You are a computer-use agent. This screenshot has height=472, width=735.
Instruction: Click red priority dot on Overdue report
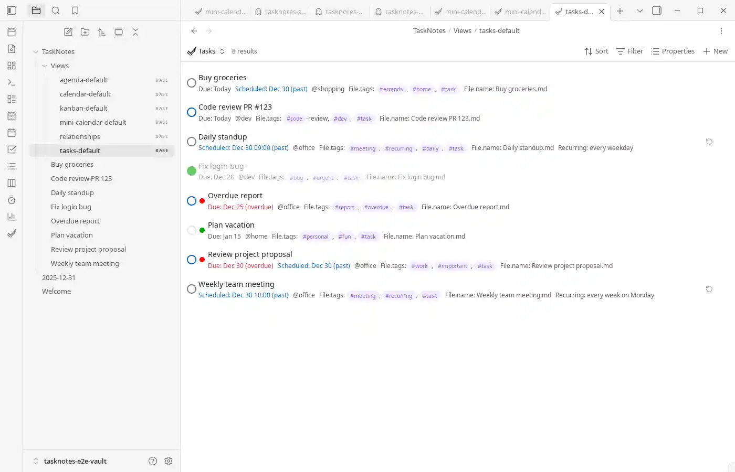pyautogui.click(x=202, y=201)
